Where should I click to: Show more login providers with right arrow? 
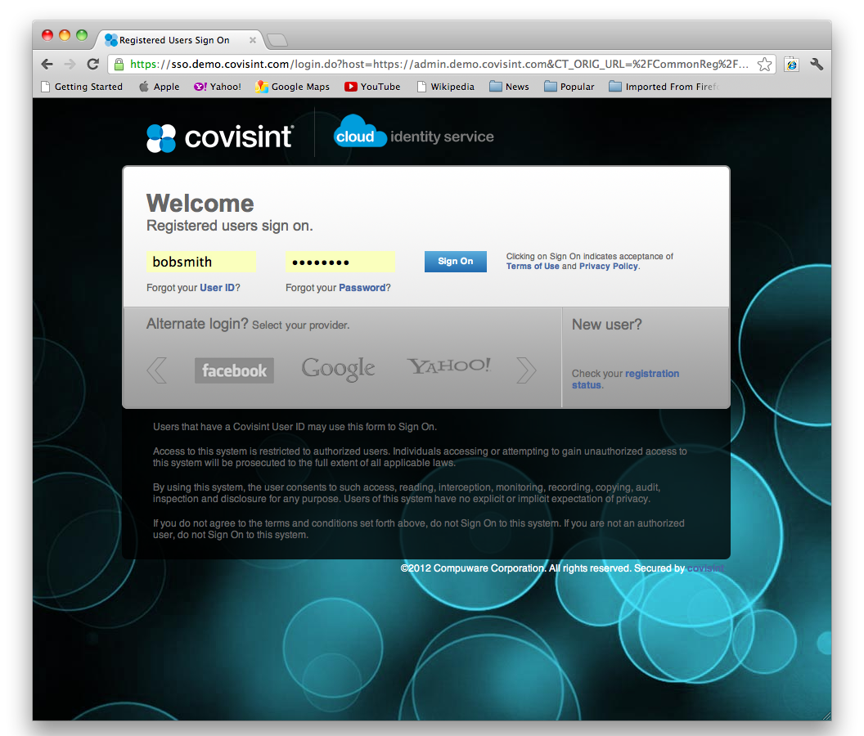tap(525, 370)
